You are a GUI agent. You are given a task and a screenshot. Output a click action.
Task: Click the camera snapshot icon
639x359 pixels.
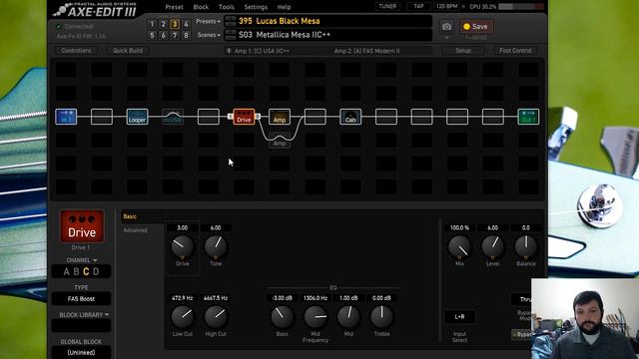point(446,27)
